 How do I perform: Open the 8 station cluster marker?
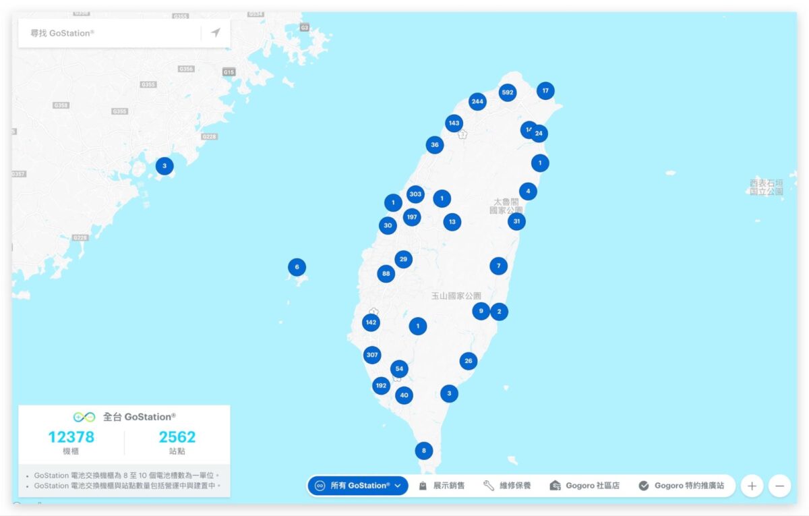pyautogui.click(x=423, y=451)
